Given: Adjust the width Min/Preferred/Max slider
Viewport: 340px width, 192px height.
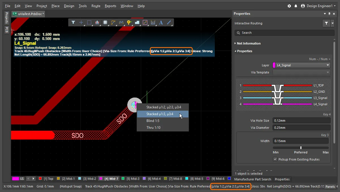Looking at the screenshot, I should (x=301, y=148).
